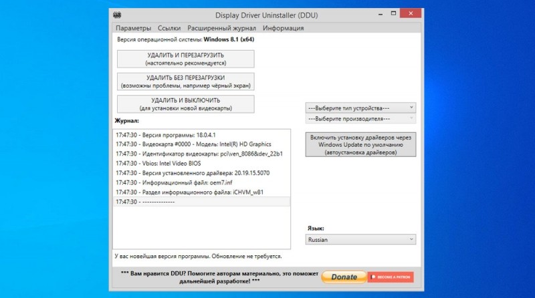Viewport: 535px width, 298px height.
Task: Open the Ссылки menu
Action: point(169,28)
